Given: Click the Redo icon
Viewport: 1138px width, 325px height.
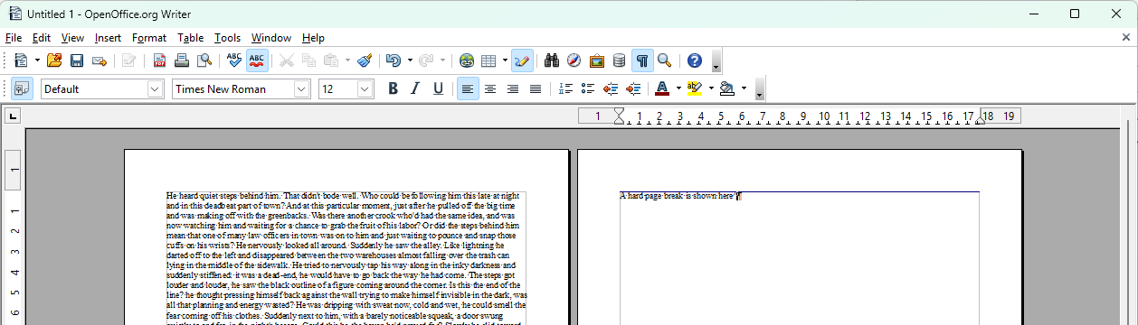Looking at the screenshot, I should [426, 60].
